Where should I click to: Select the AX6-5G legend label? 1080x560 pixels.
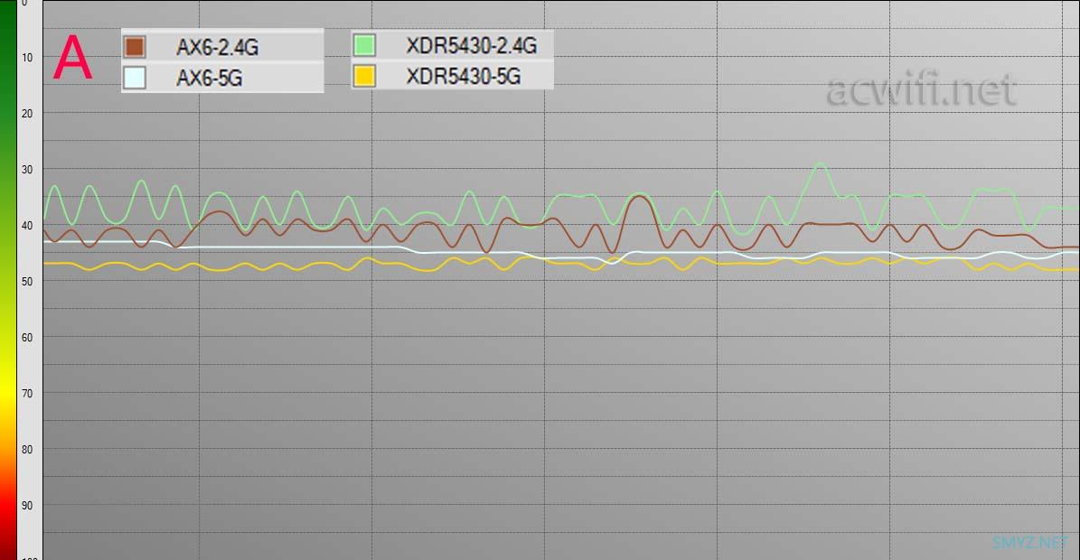[x=210, y=78]
